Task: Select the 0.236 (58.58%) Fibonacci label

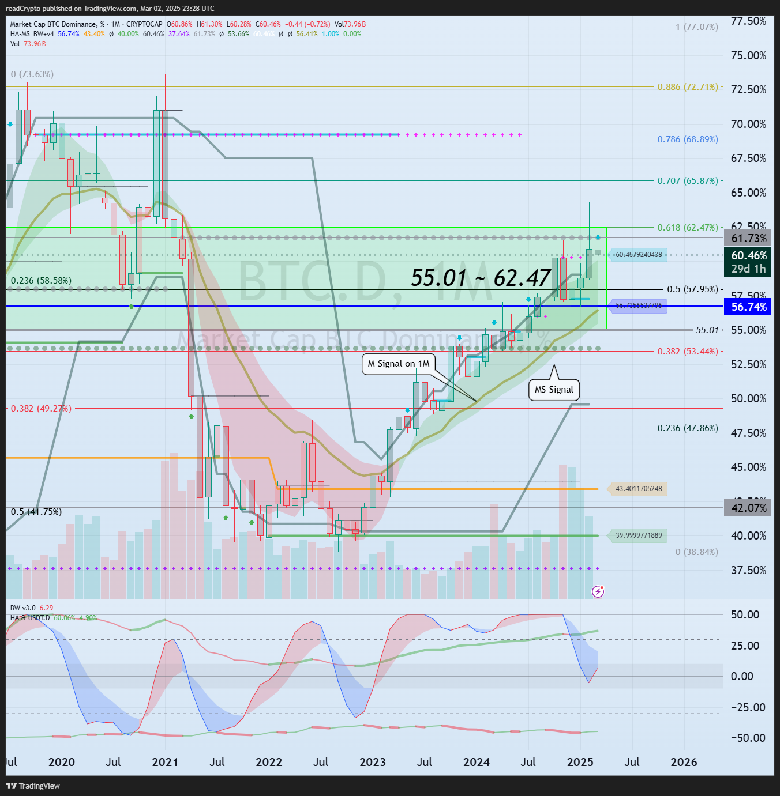Action: click(x=42, y=281)
